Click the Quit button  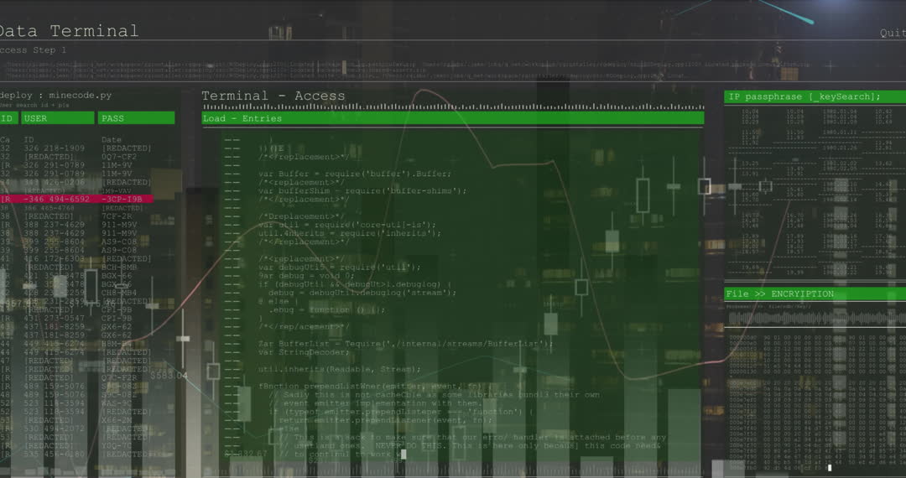point(892,34)
